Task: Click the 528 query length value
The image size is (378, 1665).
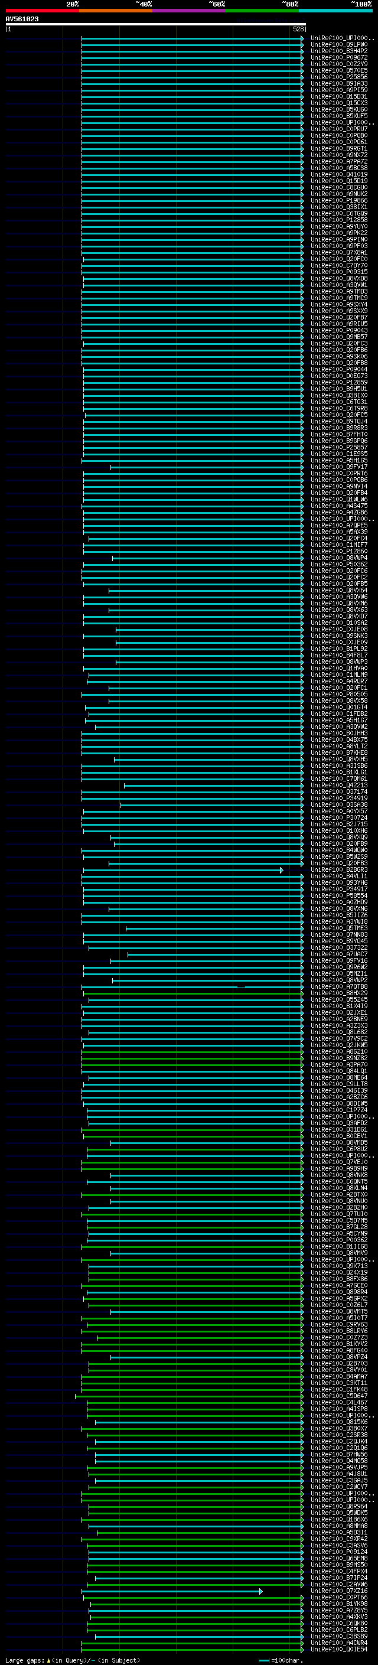Action: tap(298, 29)
